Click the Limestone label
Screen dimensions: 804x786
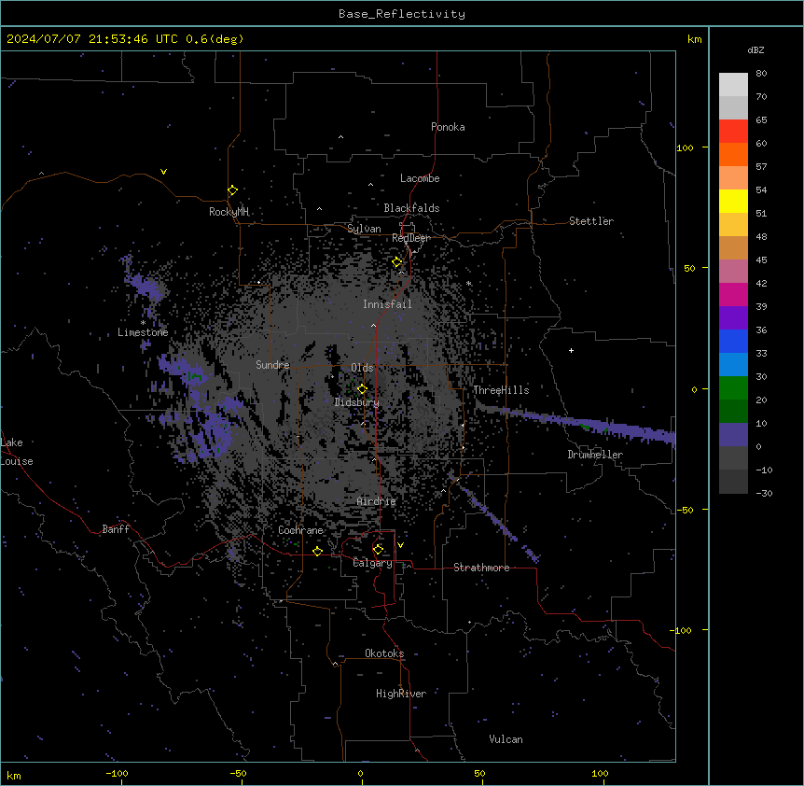tap(143, 332)
